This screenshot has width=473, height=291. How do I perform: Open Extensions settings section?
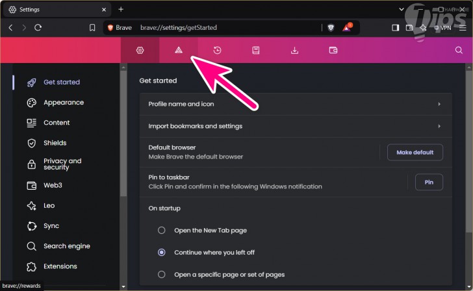[x=60, y=266]
